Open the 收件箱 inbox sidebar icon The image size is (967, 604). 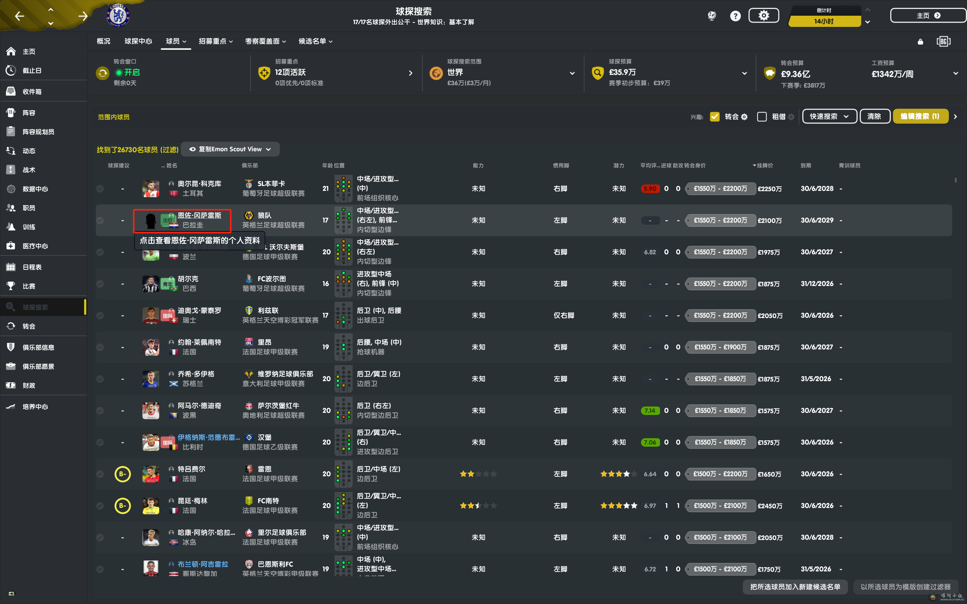[11, 92]
